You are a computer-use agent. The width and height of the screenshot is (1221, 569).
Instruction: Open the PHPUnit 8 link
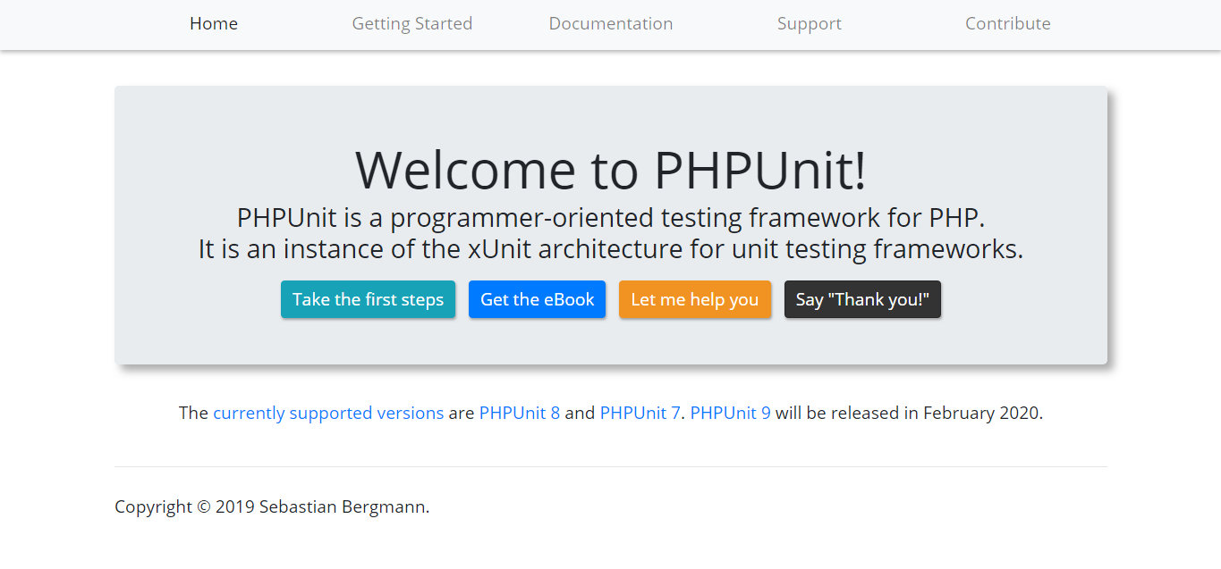point(519,413)
